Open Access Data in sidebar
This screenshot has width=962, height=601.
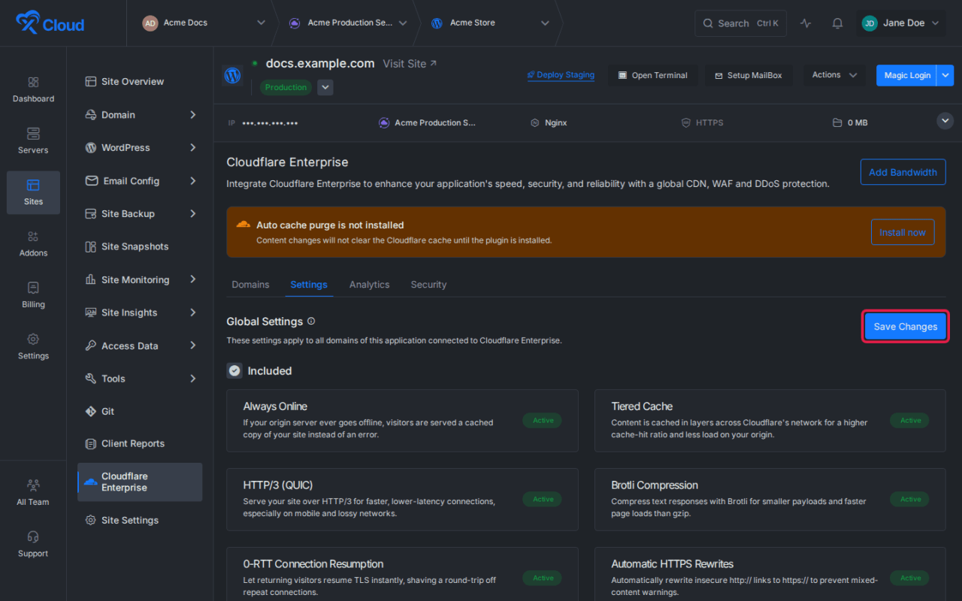(x=140, y=346)
